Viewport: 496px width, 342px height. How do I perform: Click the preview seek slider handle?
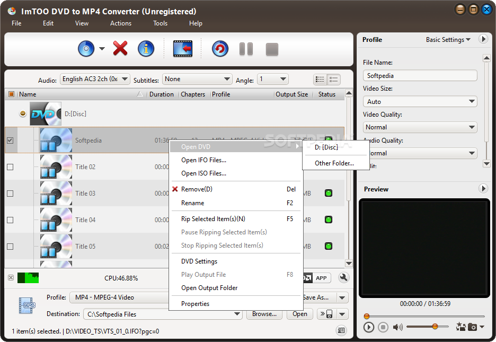(367, 315)
